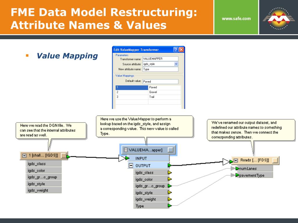Select igds_gr...c_group attribute on reader
This screenshot has width=298, height=223.
[x=44, y=177]
